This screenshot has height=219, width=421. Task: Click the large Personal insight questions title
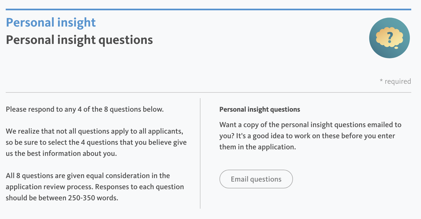pyautogui.click(x=79, y=40)
